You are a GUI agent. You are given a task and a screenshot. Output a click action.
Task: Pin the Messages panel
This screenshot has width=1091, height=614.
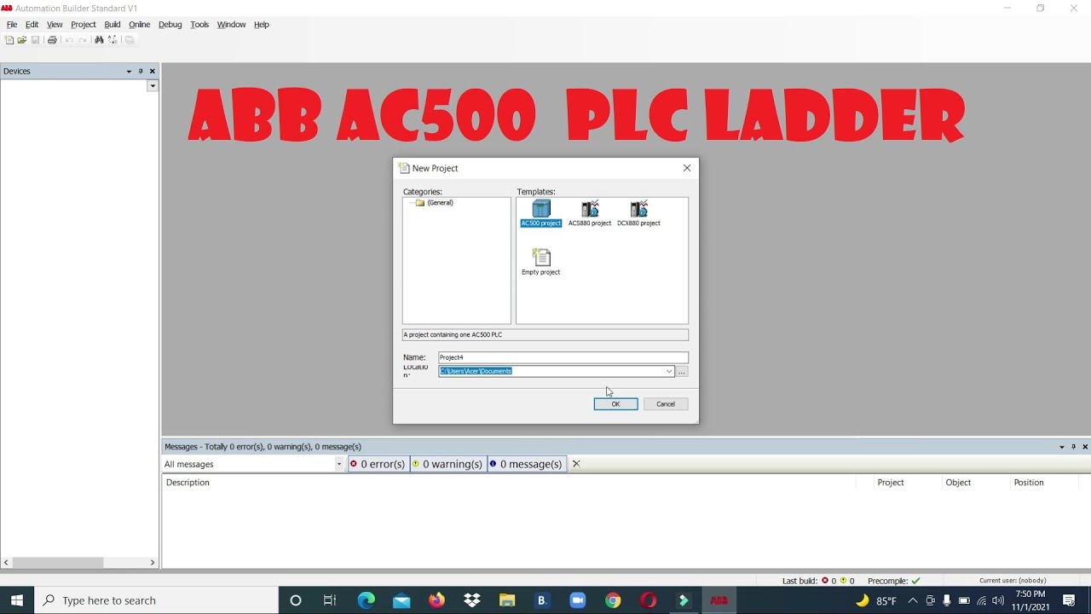click(x=1073, y=447)
